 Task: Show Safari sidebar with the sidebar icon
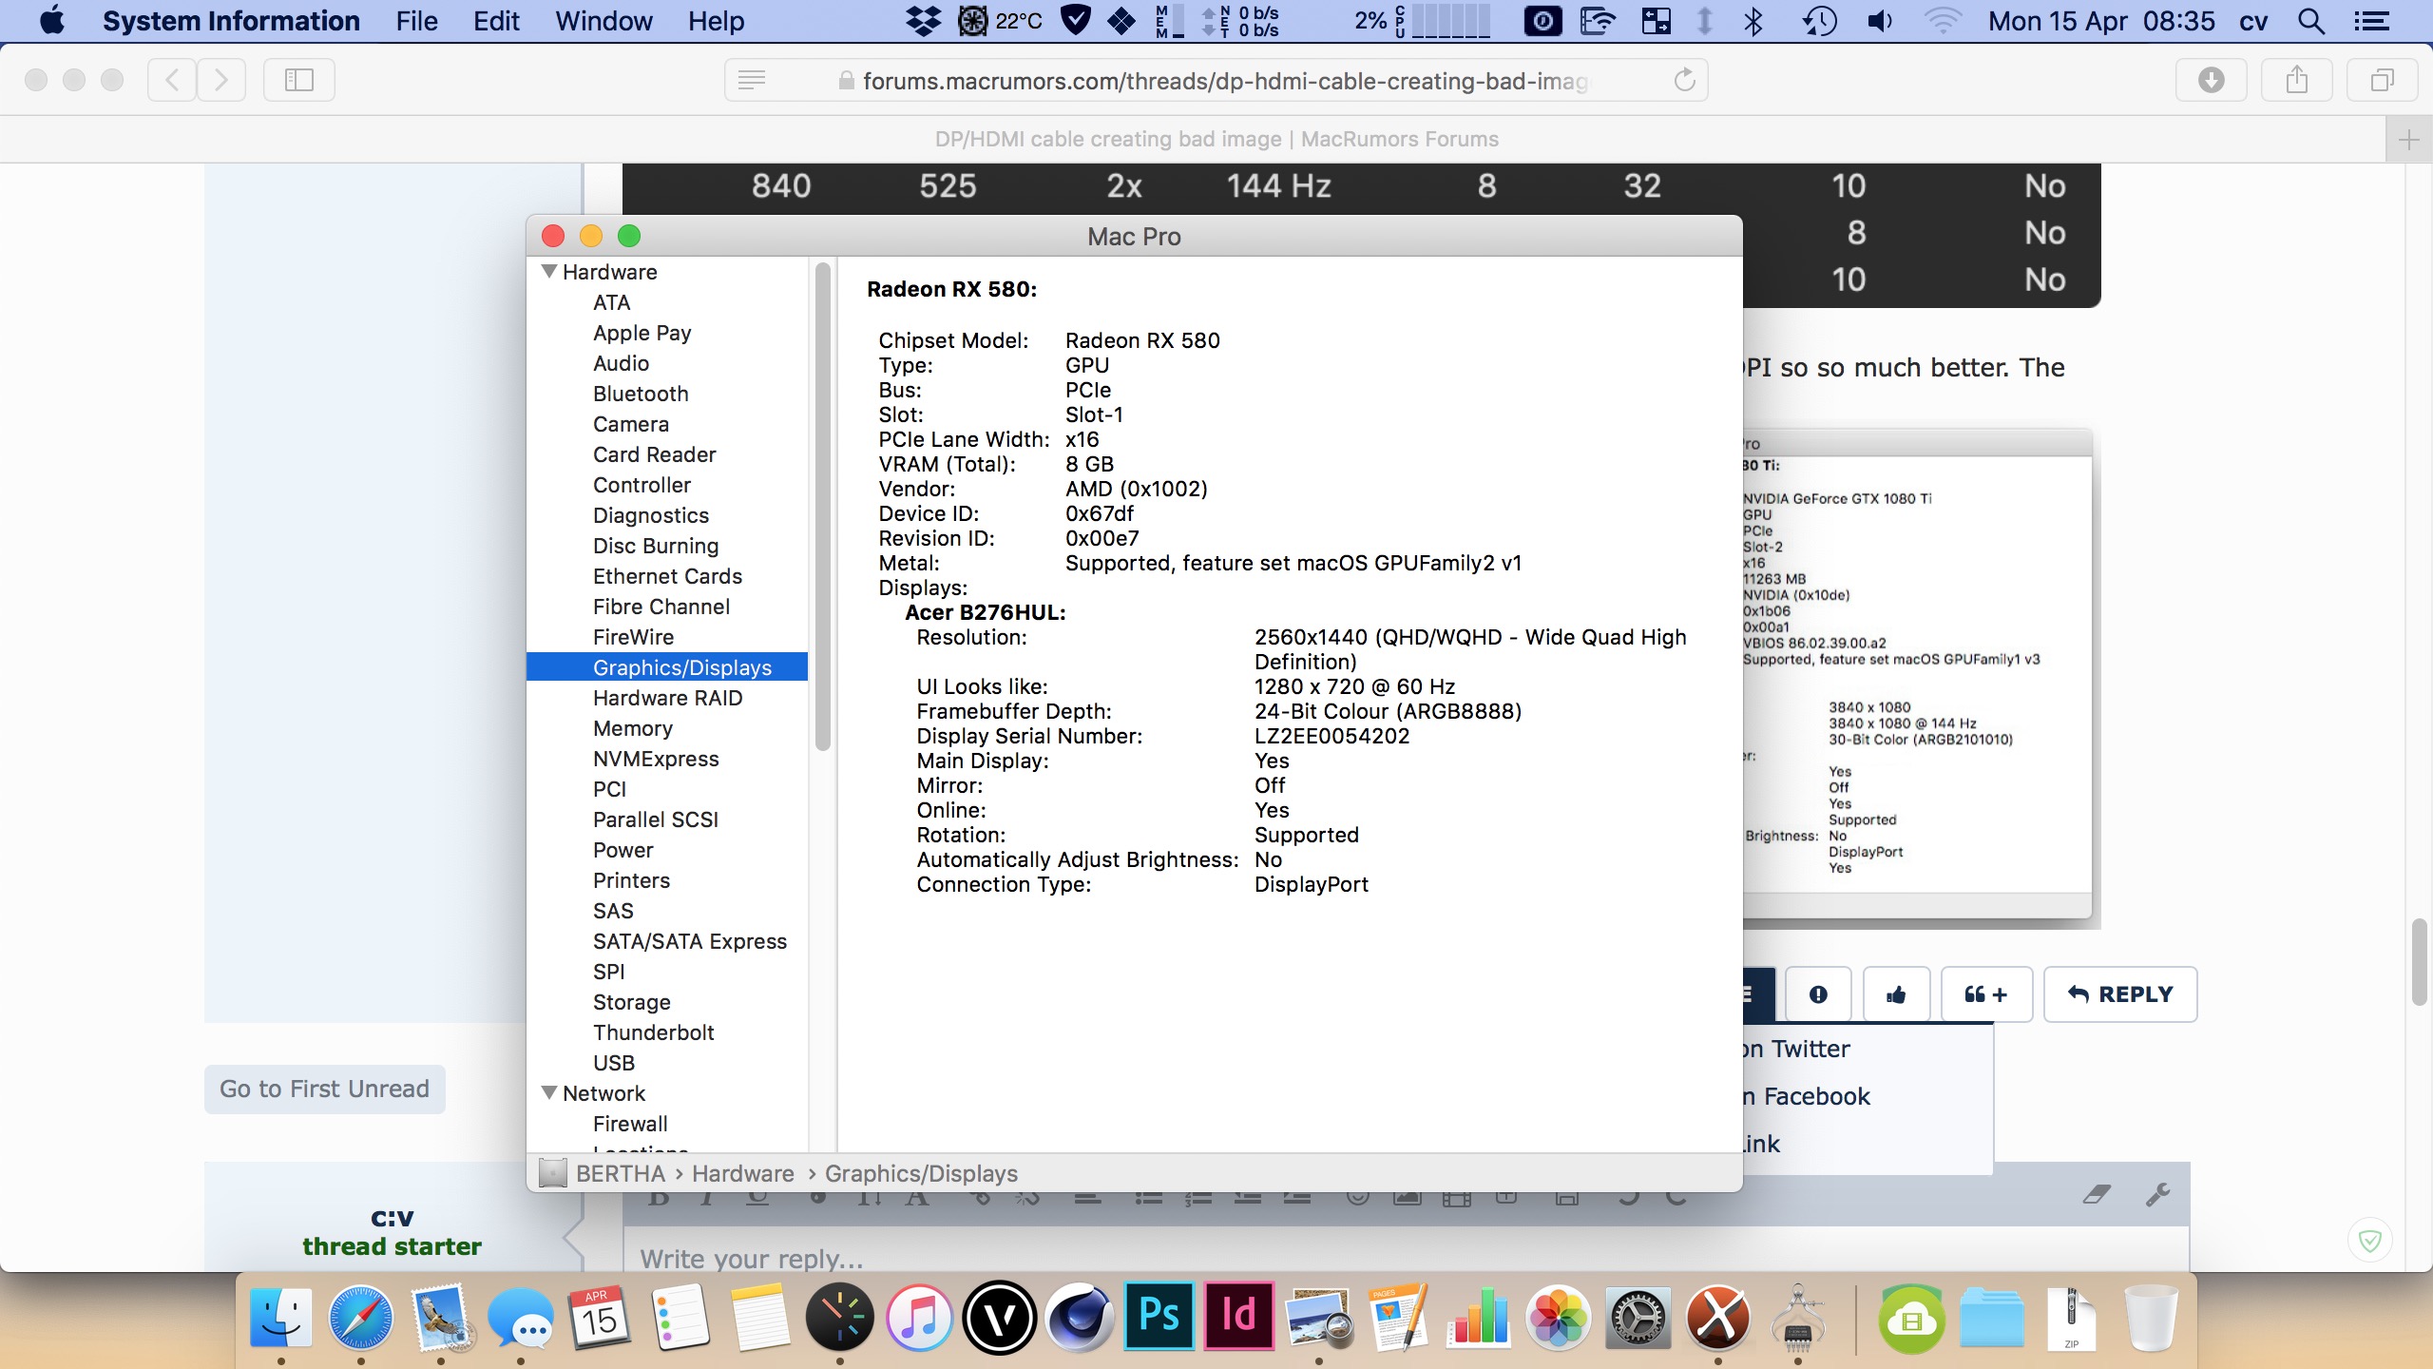pyautogui.click(x=299, y=80)
